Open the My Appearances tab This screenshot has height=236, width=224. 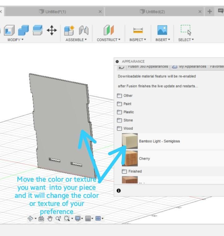(189, 67)
